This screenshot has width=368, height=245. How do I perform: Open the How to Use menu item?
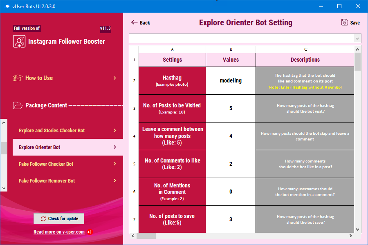click(x=65, y=78)
